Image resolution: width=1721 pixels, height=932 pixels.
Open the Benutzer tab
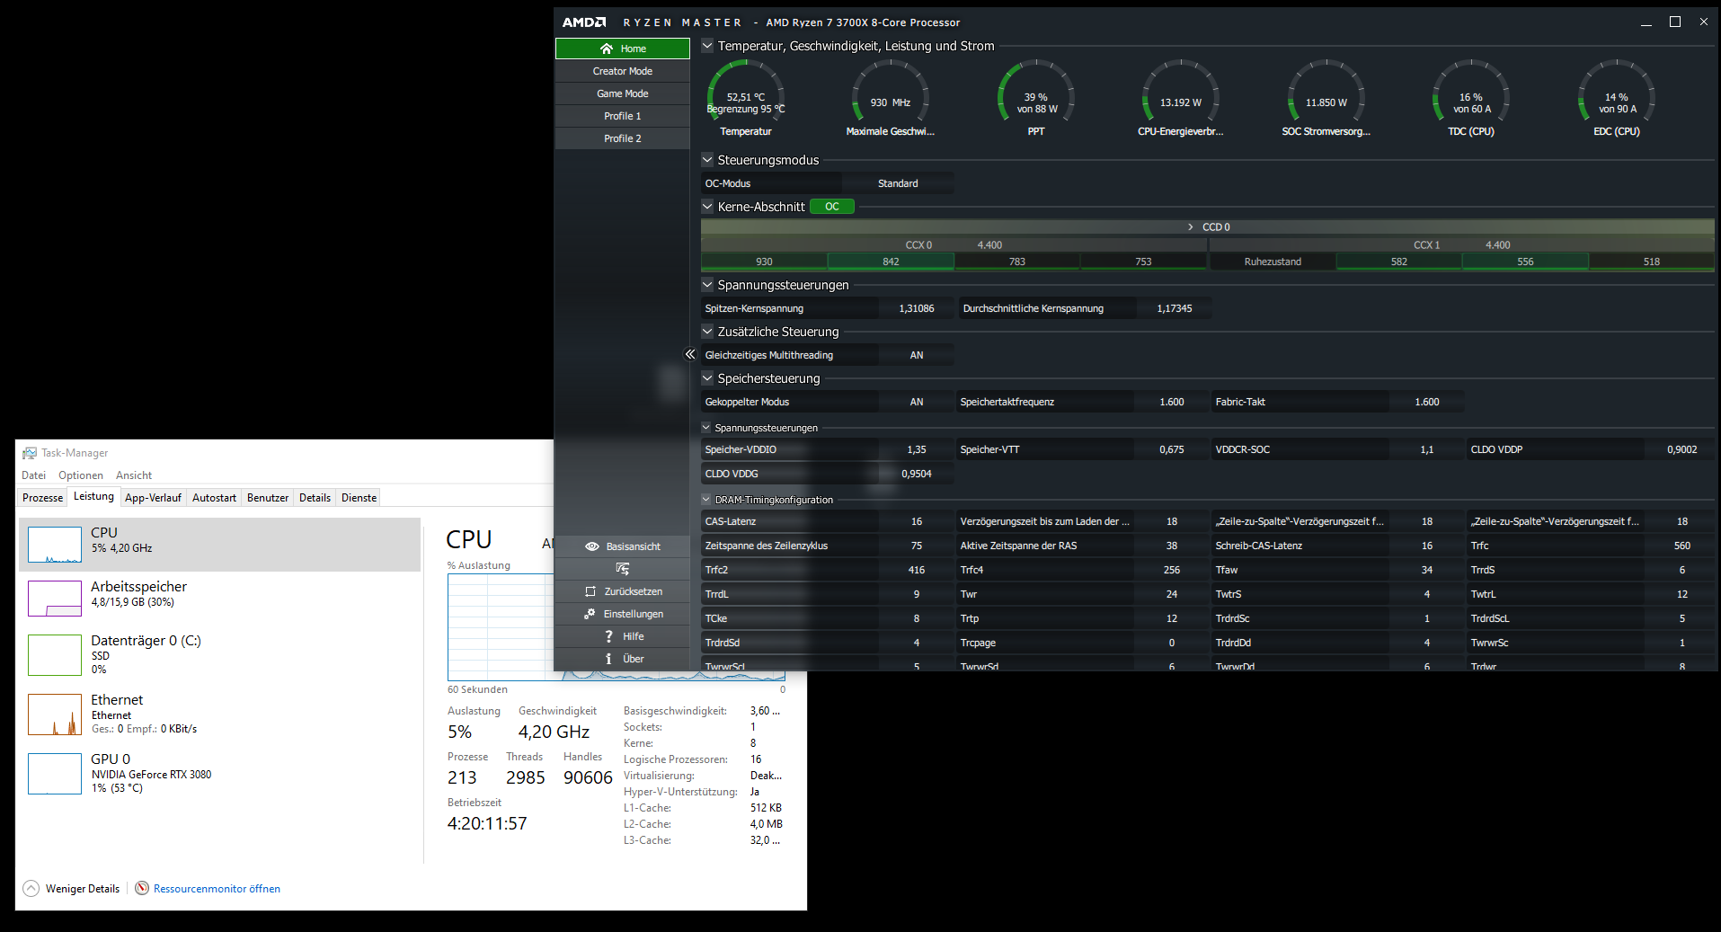[x=268, y=498]
